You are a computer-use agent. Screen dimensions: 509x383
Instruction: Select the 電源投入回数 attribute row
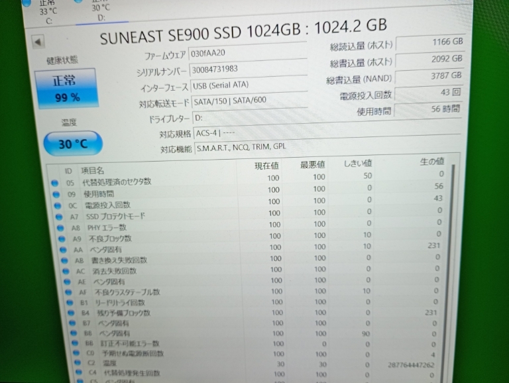(250, 202)
